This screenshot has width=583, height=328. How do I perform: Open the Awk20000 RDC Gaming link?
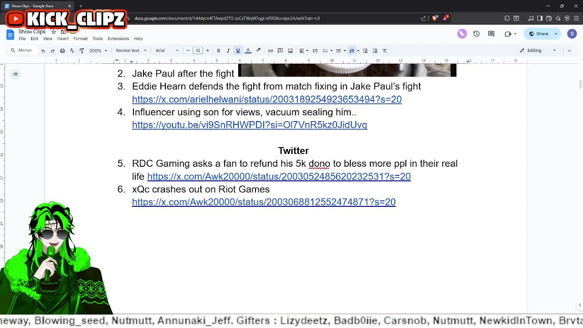pyautogui.click(x=279, y=176)
